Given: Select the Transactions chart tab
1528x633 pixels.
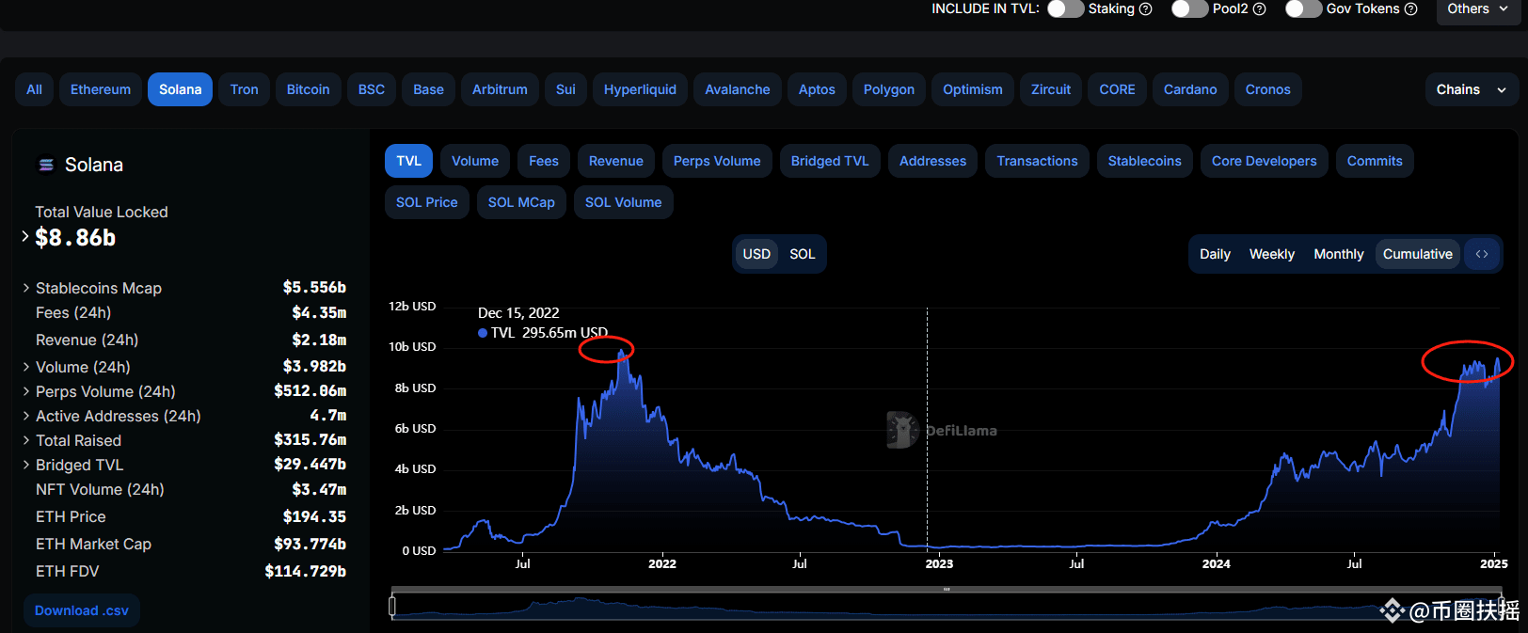Looking at the screenshot, I should [1037, 161].
